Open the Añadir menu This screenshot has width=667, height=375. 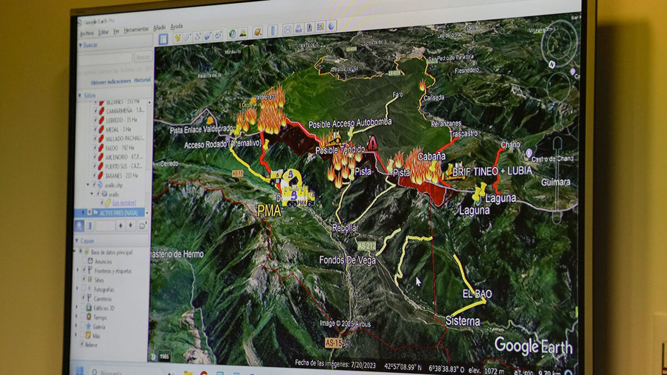pyautogui.click(x=160, y=27)
